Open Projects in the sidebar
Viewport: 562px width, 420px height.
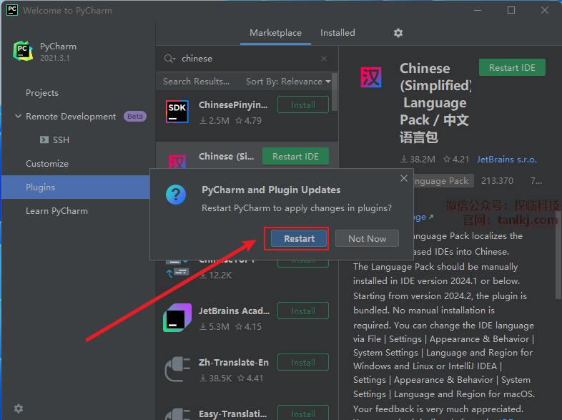click(x=42, y=93)
